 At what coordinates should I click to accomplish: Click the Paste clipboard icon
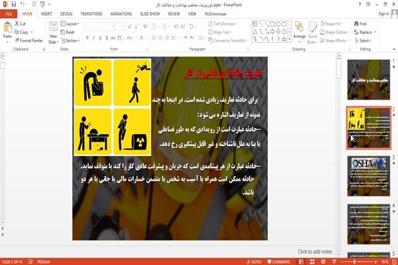pos(7,27)
